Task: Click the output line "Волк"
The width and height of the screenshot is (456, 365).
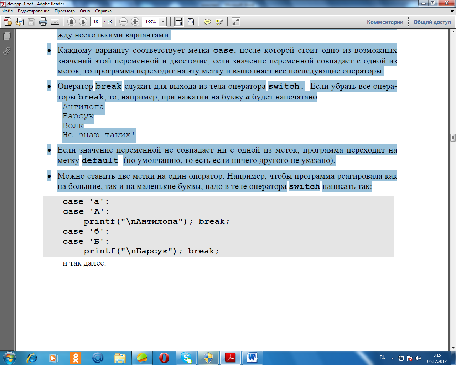Action: (73, 125)
